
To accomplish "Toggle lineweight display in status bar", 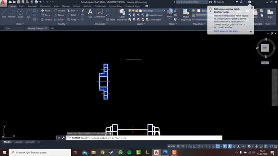I will coord(225,146).
